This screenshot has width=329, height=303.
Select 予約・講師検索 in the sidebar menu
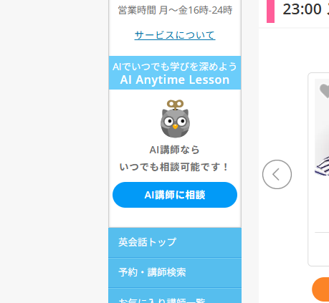click(x=175, y=272)
